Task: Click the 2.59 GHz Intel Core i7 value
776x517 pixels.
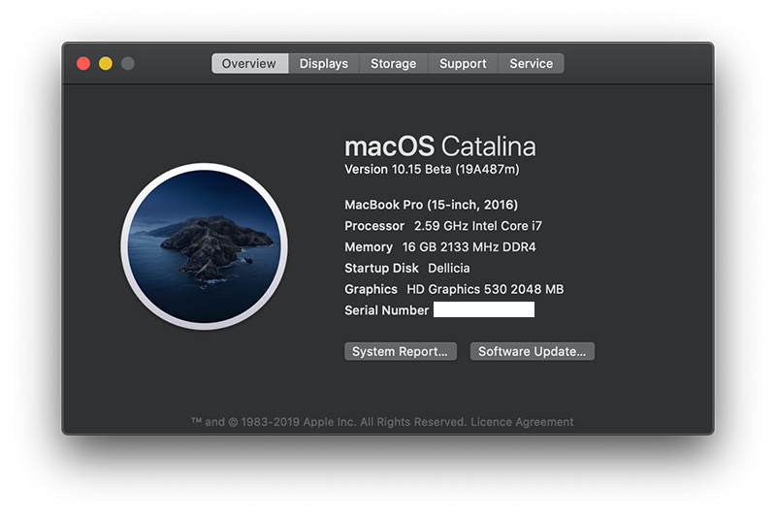Action: pyautogui.click(x=478, y=226)
